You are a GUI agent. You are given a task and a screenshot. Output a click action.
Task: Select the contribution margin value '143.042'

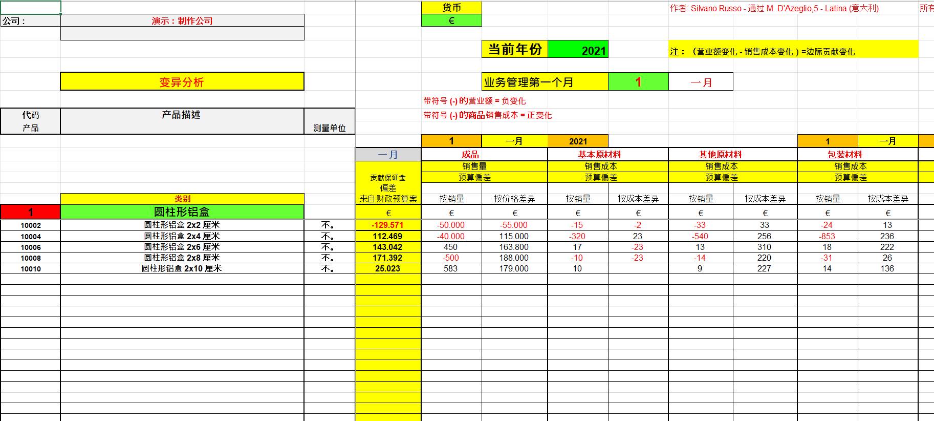click(x=388, y=247)
